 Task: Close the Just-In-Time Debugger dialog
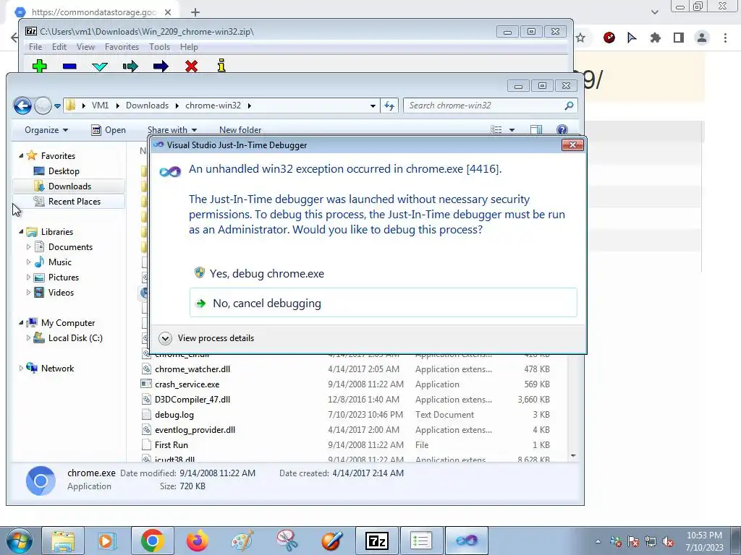(572, 145)
